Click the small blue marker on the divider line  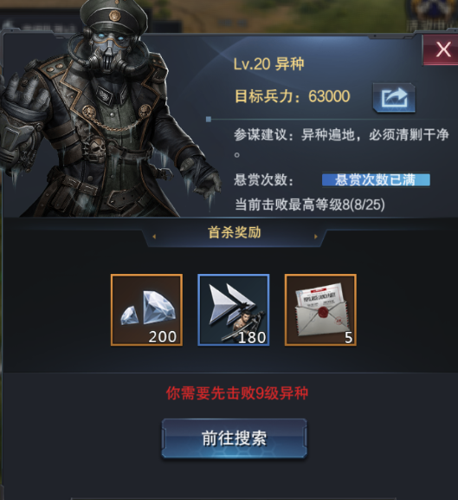pos(209,120)
